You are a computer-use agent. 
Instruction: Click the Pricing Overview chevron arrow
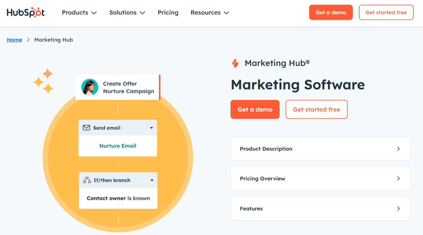click(398, 179)
